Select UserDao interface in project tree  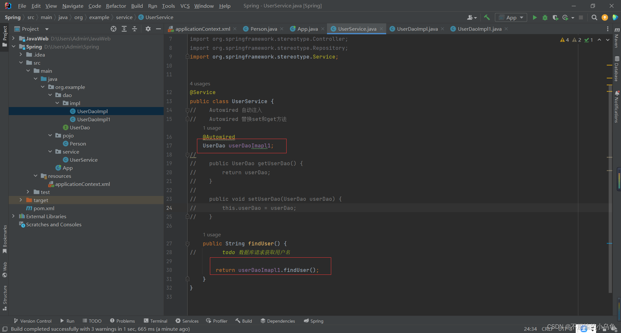80,127
